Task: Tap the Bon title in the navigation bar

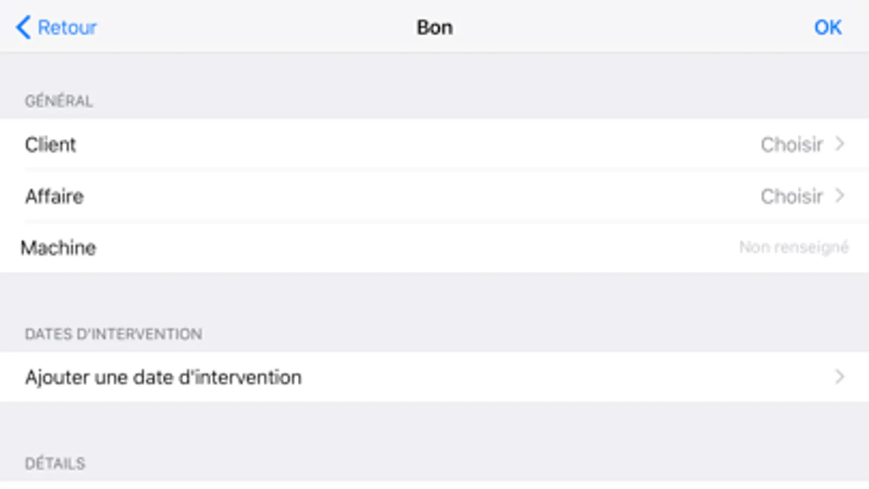Action: (x=434, y=27)
